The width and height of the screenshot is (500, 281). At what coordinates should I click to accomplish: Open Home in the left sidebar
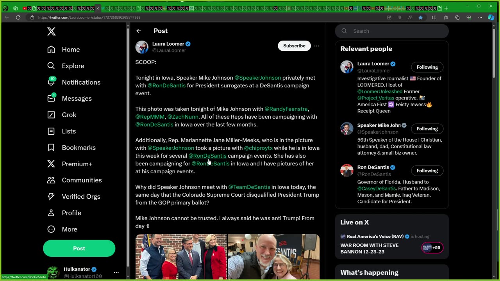point(64,50)
